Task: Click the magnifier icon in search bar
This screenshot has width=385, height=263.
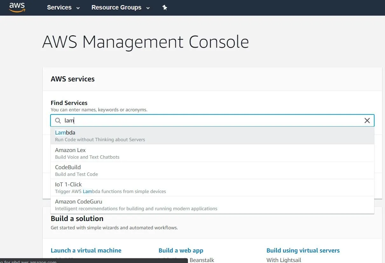Action: [58, 121]
